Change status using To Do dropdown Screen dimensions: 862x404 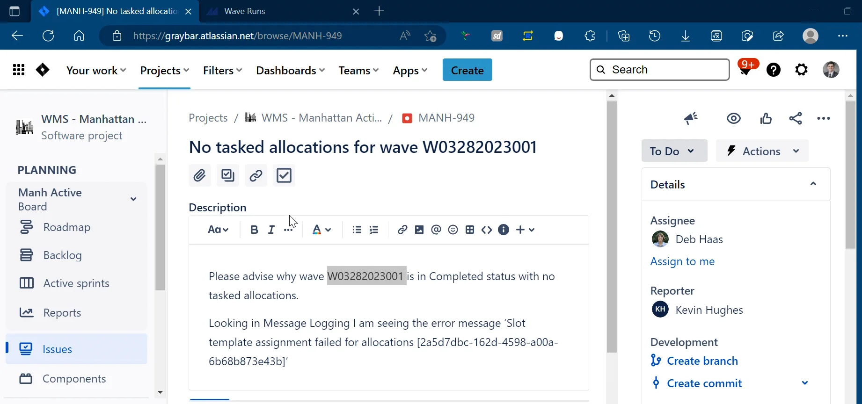[674, 151]
